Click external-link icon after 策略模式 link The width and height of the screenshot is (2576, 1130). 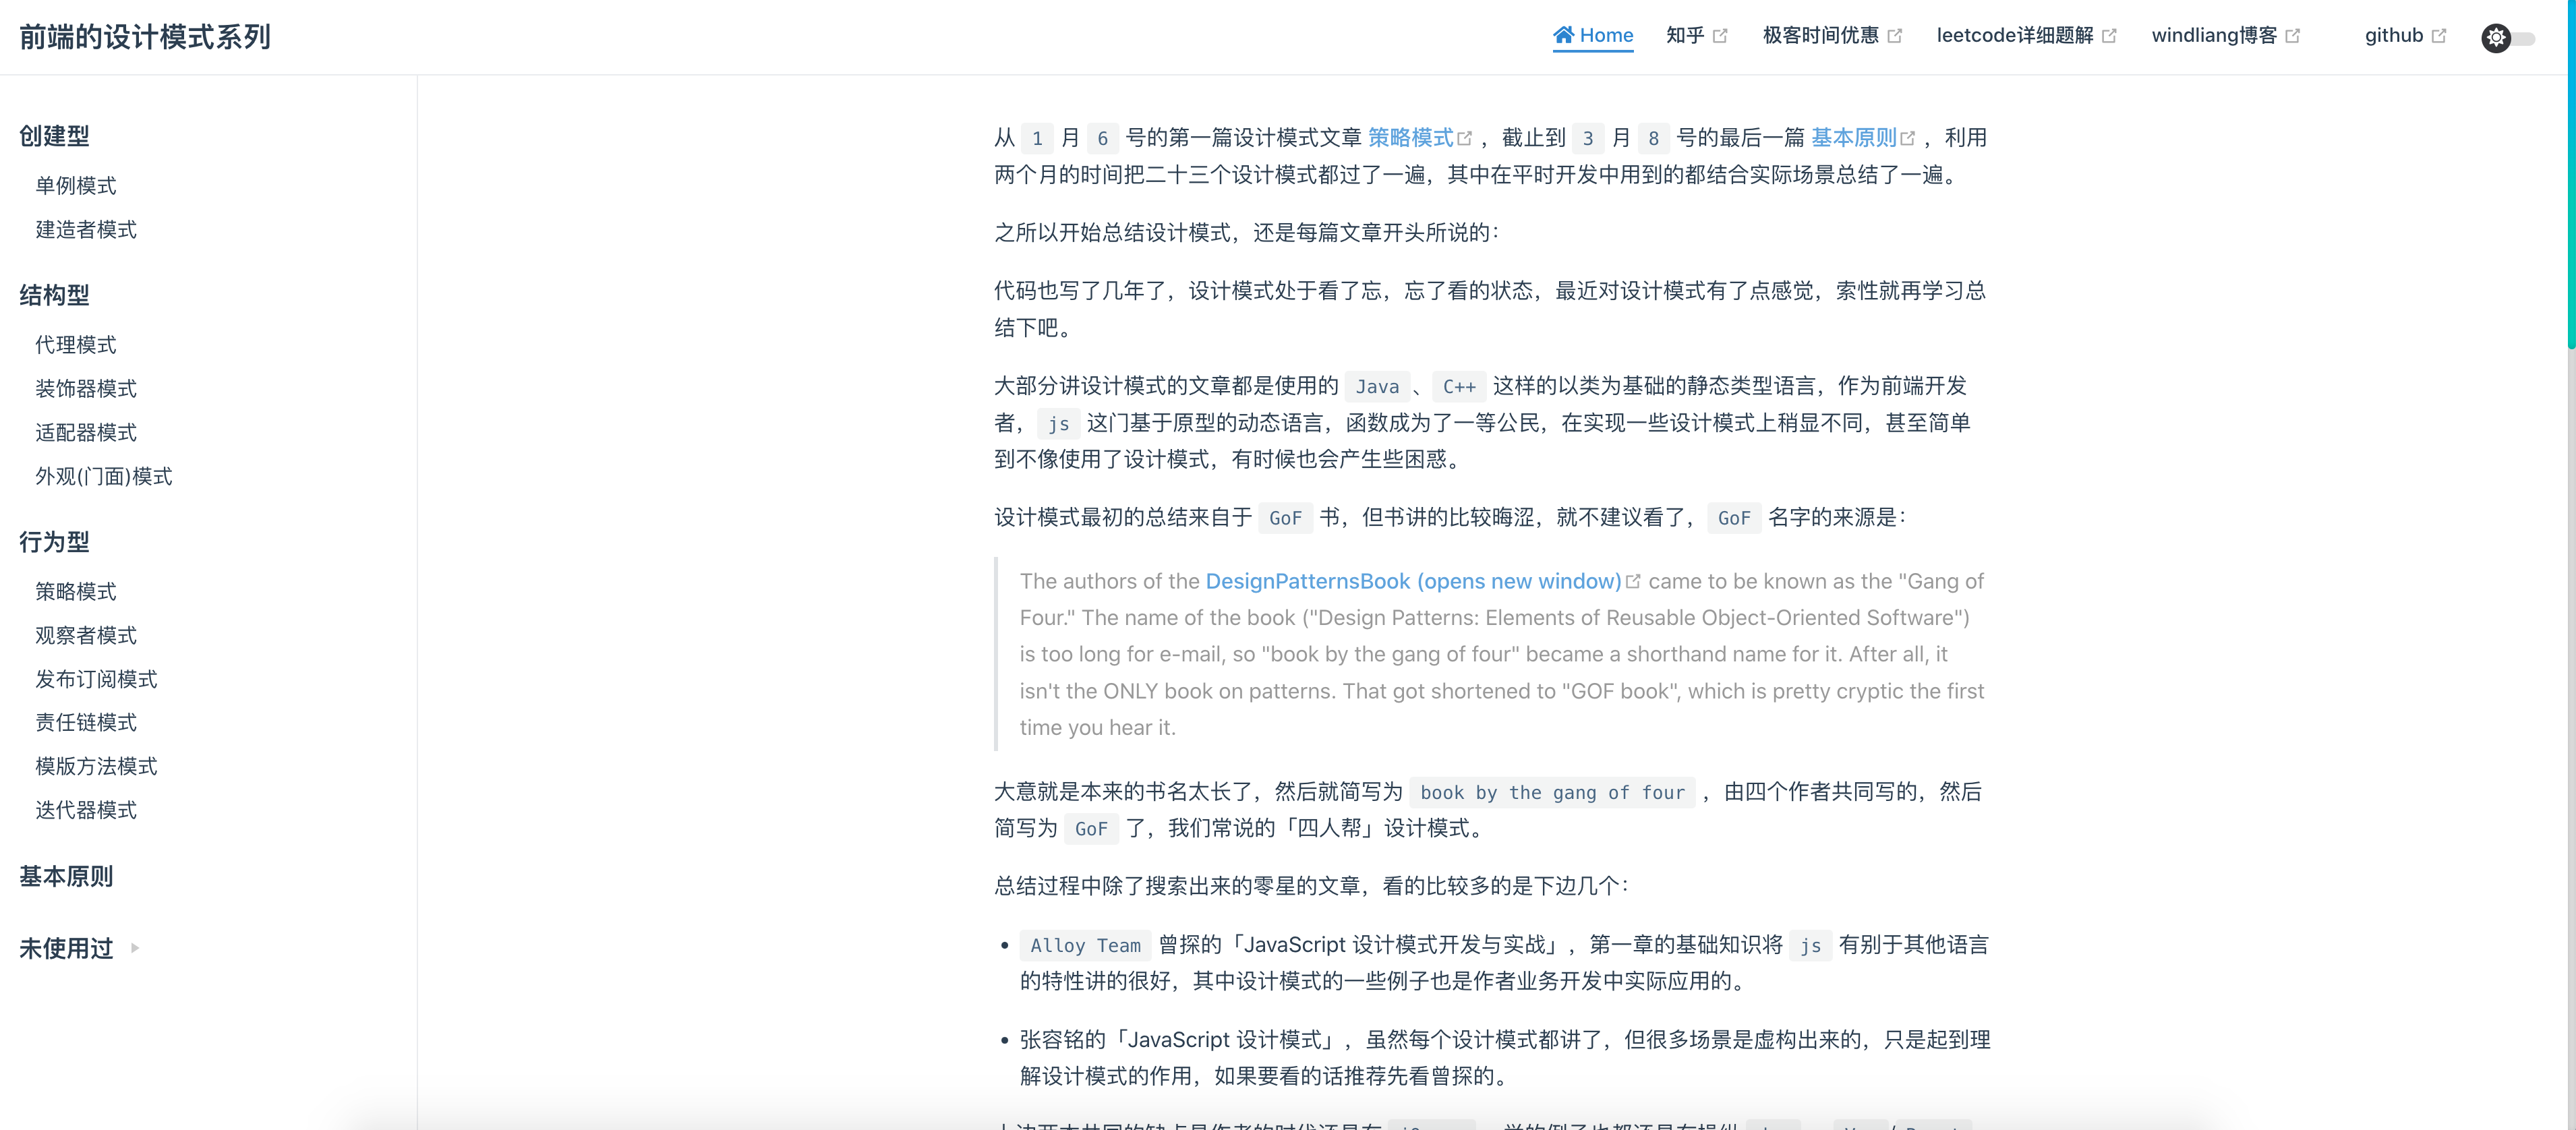tap(1465, 138)
